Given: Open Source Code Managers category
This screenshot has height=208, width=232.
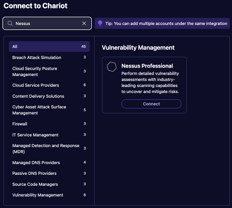Looking at the screenshot, I should (49, 184).
